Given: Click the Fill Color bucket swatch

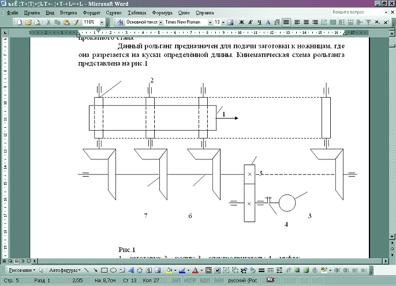Looking at the screenshot, I should coord(169,270).
